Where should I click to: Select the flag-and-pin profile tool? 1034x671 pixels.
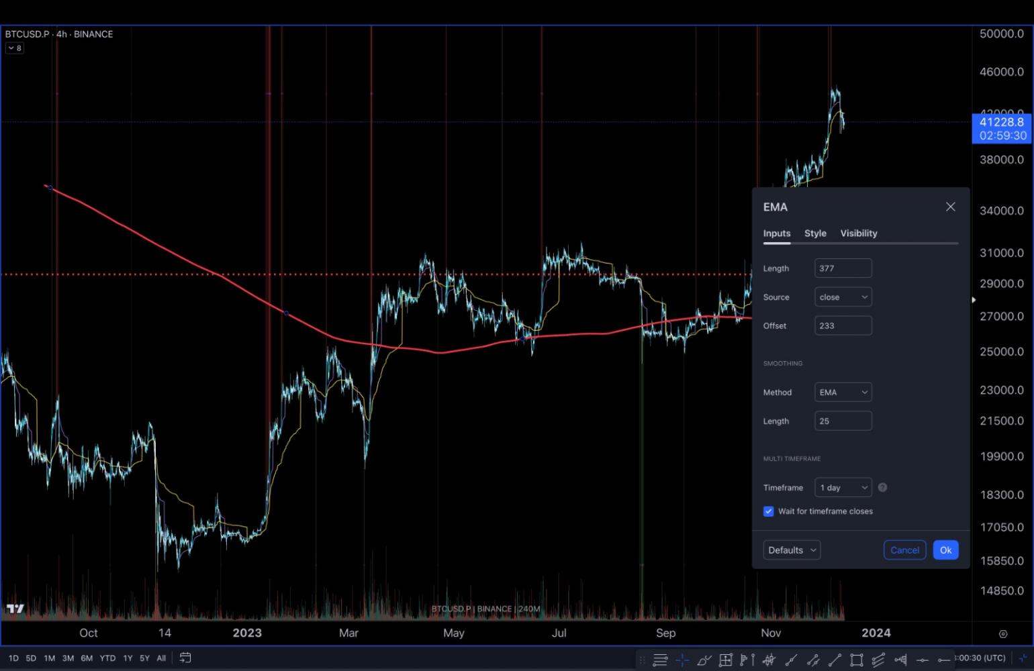click(x=747, y=660)
